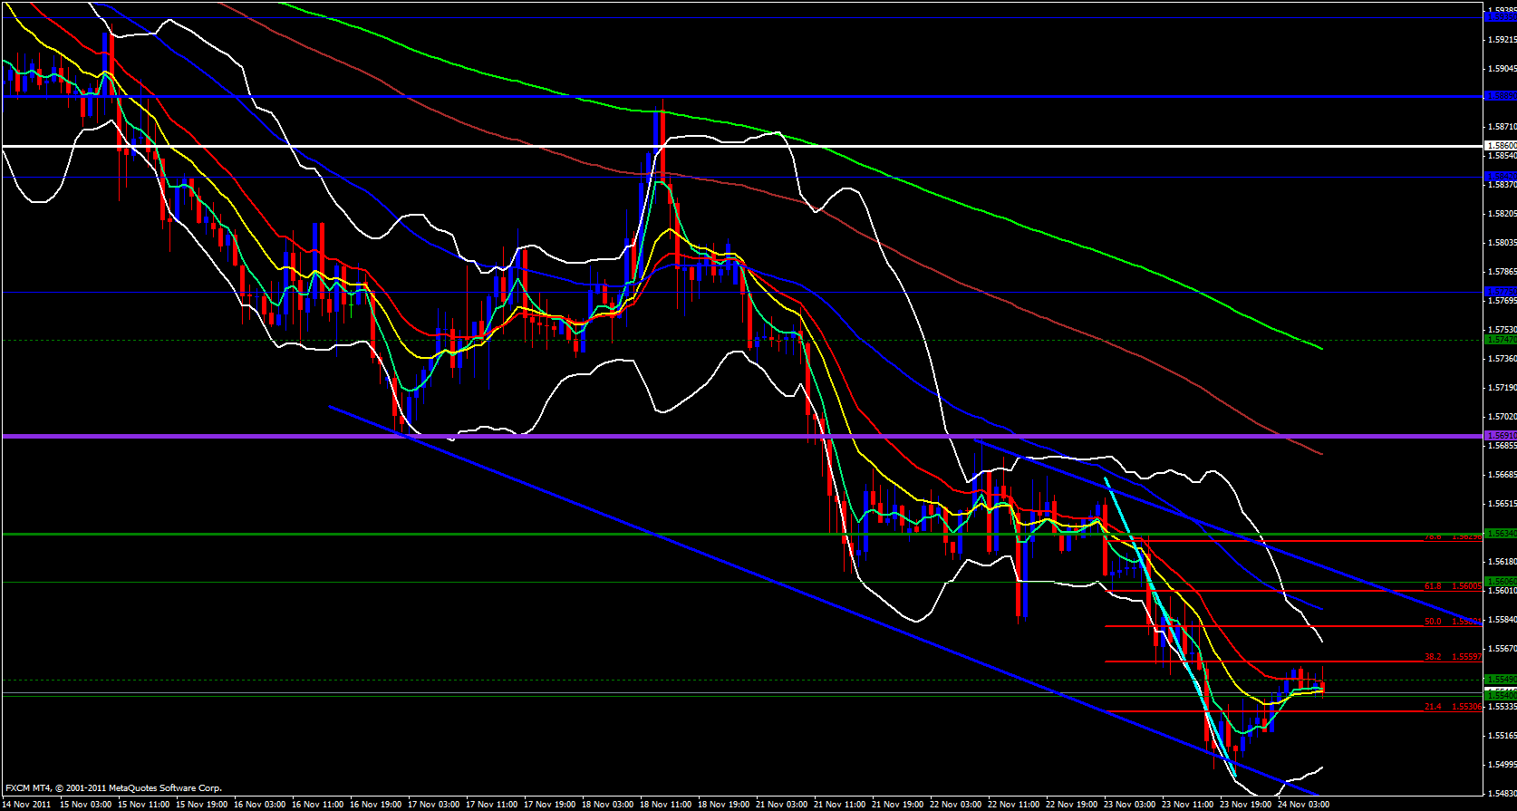This screenshot has height=811, width=1517.
Task: Click the 50.0 Fibonacci level label
Action: pos(1433,622)
